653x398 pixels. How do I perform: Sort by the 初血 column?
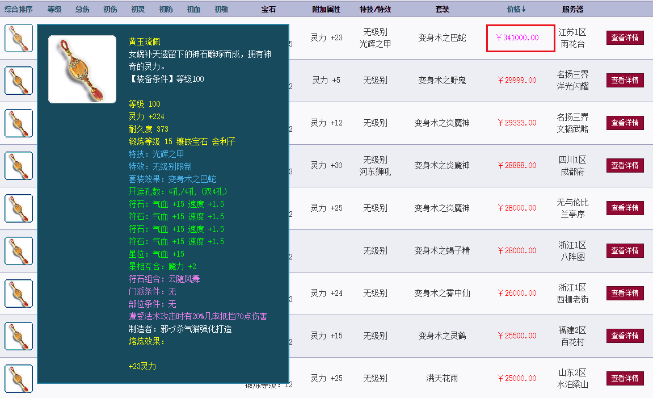click(x=193, y=9)
